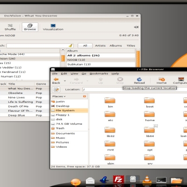Toggle Browse pane in music player

(x=30, y=27)
